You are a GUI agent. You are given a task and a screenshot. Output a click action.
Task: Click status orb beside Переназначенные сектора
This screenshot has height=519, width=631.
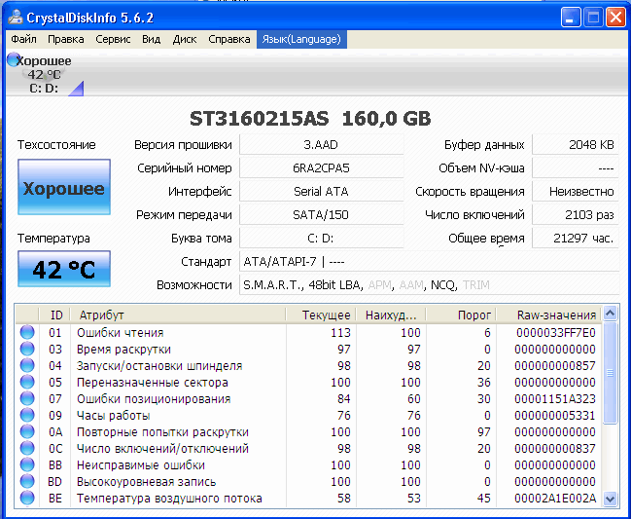tap(27, 383)
